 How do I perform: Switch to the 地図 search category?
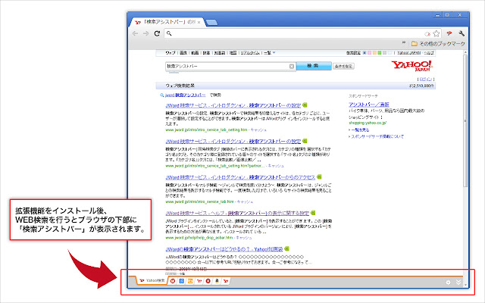point(233,53)
